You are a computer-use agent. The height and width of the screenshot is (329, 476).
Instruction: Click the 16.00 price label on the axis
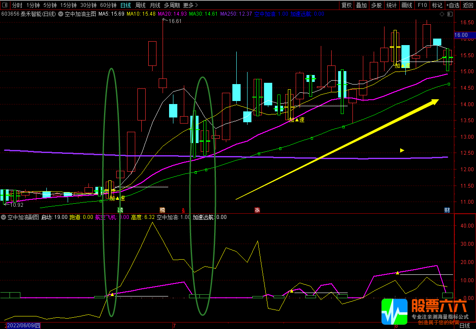tap(461, 35)
